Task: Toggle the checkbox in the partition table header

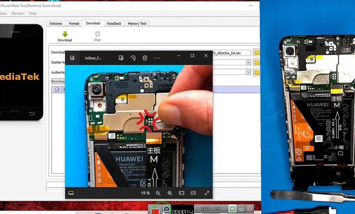Action: tap(57, 90)
